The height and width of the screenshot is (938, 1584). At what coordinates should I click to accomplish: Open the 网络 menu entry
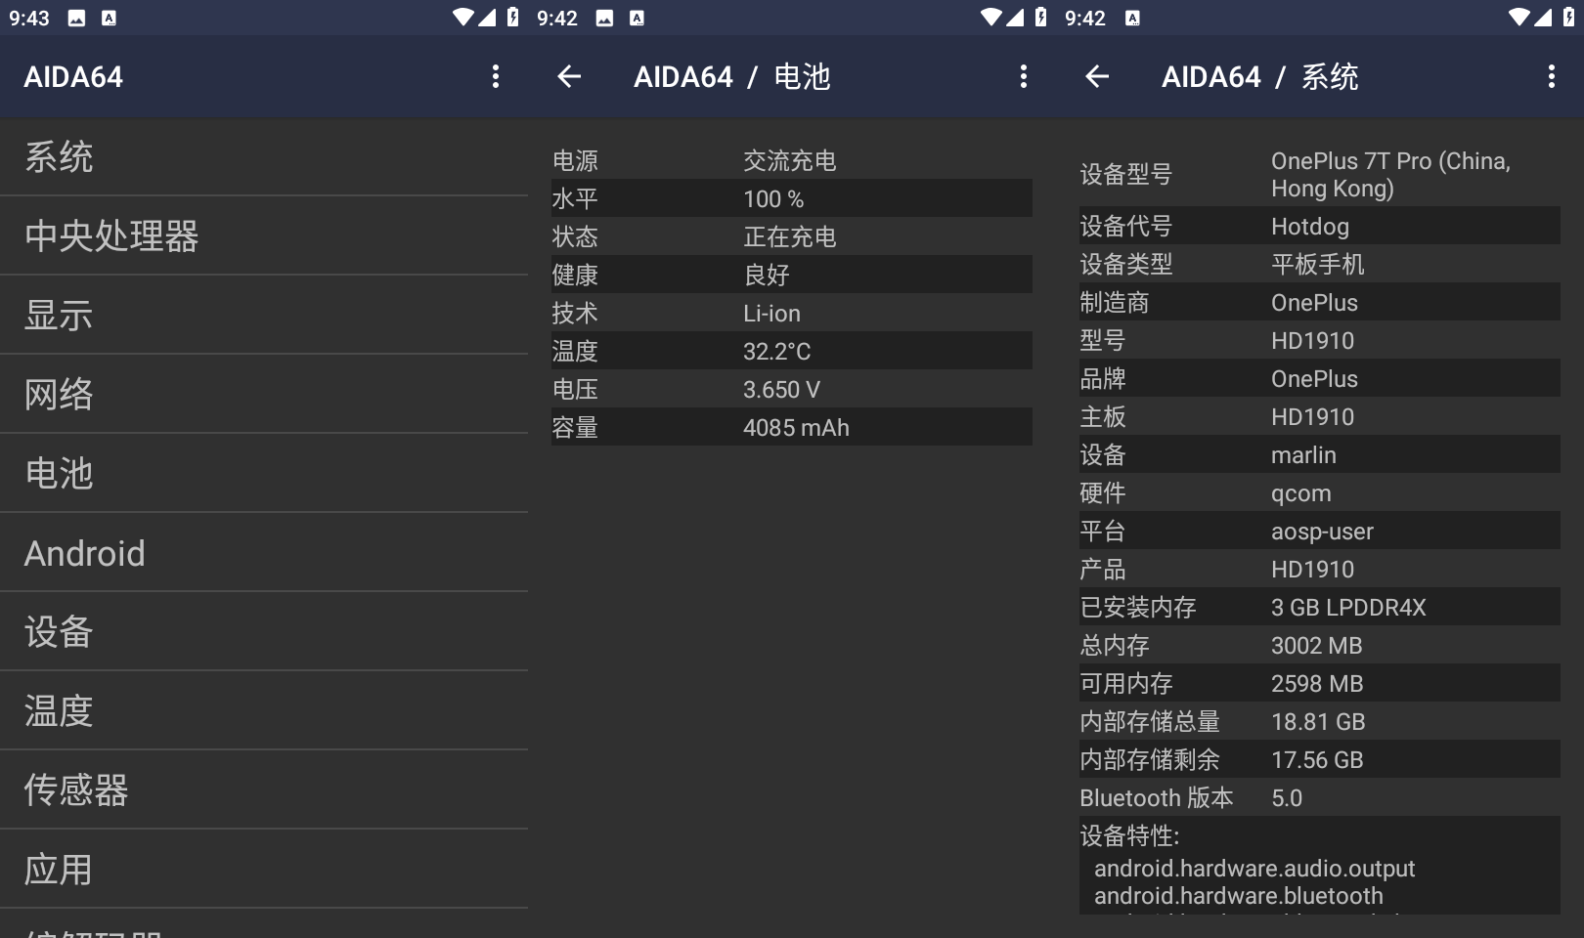(264, 394)
